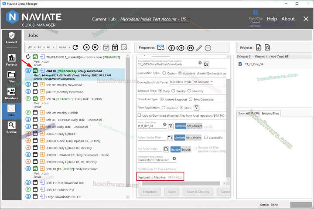The image size is (314, 209).
Task: Choose Contains for folder select filter
Action: (x=180, y=138)
